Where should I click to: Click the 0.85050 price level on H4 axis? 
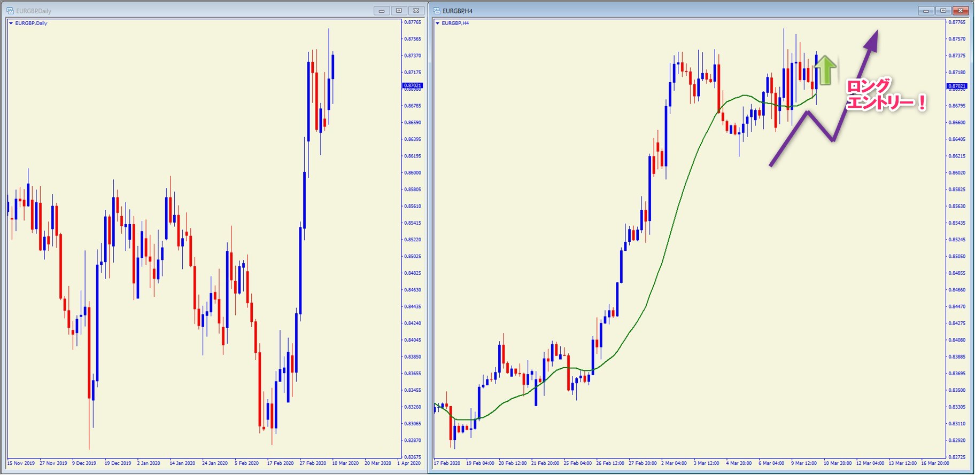pyautogui.click(x=957, y=257)
